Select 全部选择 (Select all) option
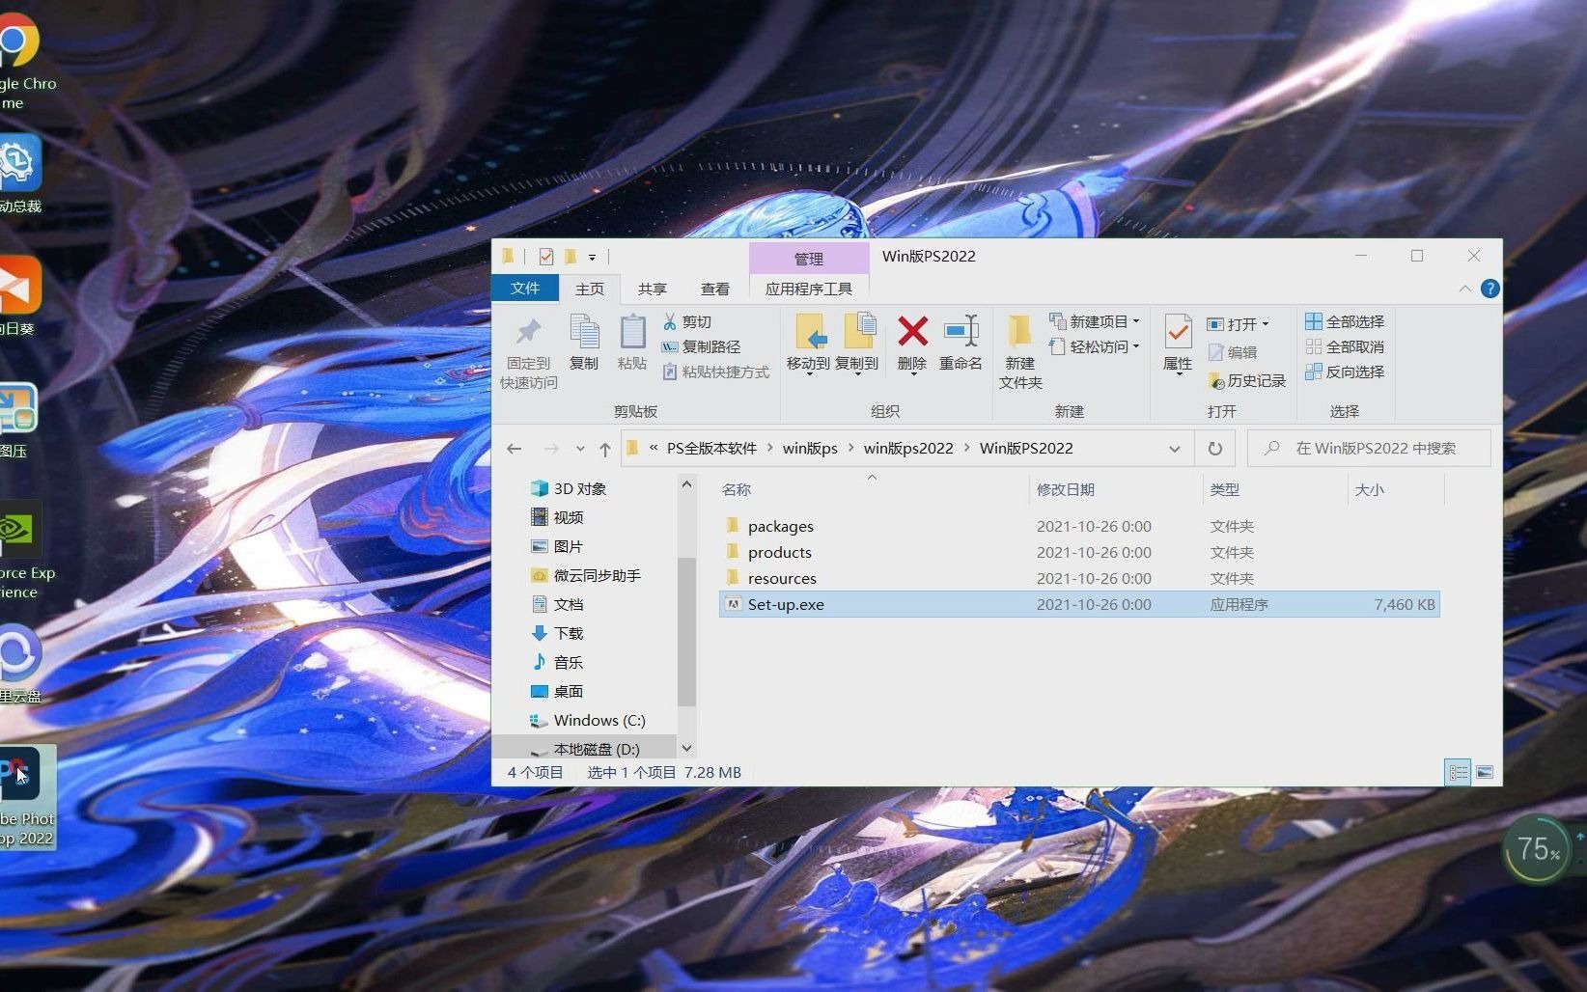 click(x=1344, y=320)
